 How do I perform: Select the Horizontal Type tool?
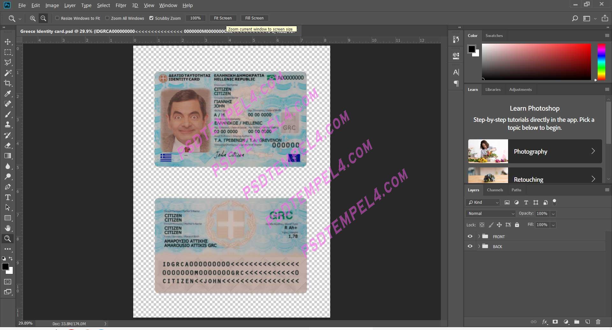(8, 197)
